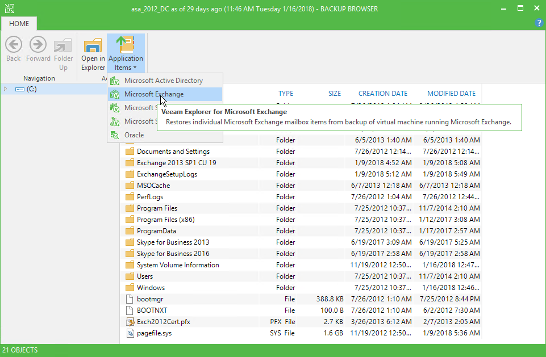Click the Microsoft Exchange item icon

115,94
